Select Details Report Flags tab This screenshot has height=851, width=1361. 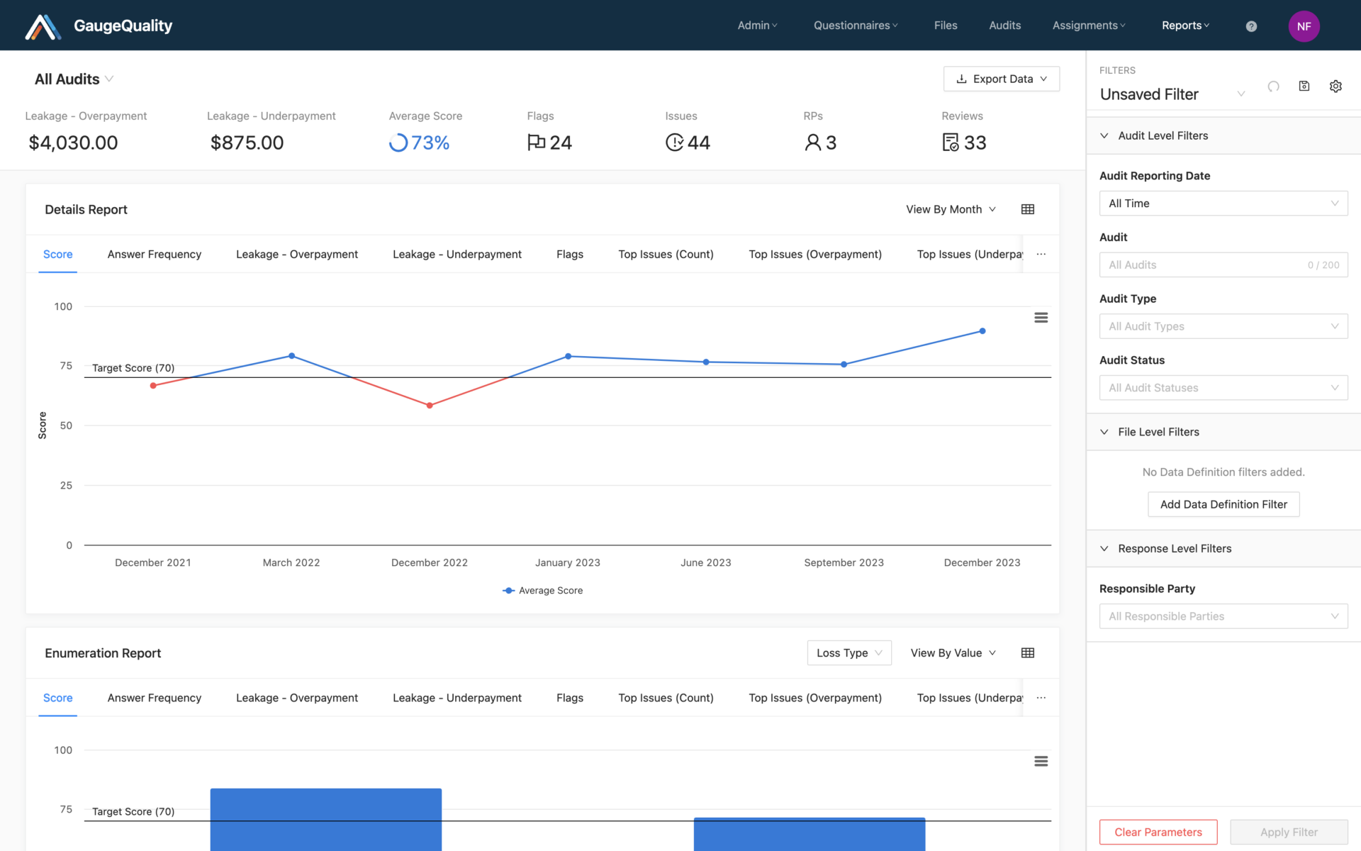click(x=570, y=254)
